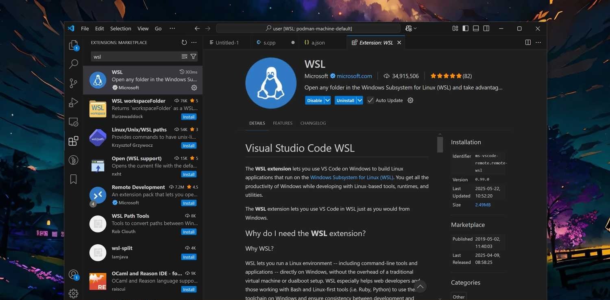
Task: Click the scroll-to-top arrow button
Action: tap(420, 287)
